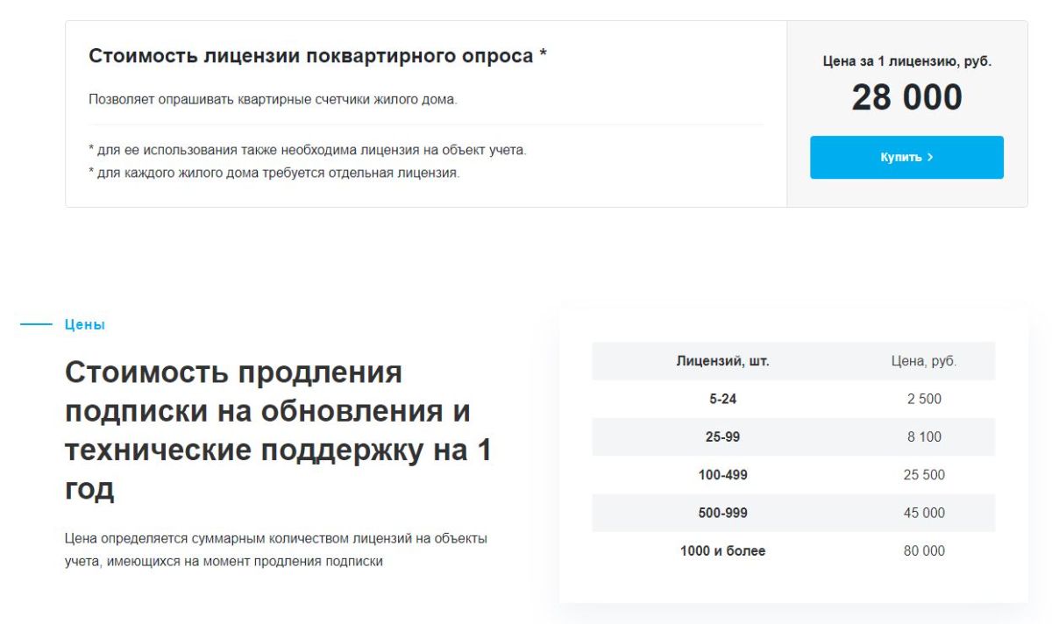Click the '500-999' licenses cell
1052x624 pixels.
[722, 513]
